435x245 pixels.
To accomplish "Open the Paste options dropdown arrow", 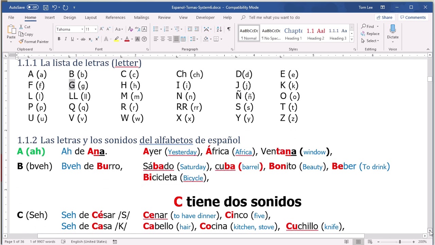I will [x=11, y=42].
